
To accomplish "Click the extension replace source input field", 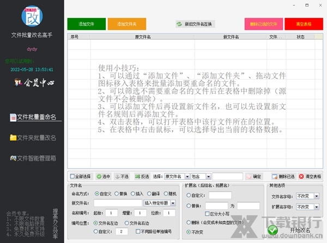I will tap(216, 206).
